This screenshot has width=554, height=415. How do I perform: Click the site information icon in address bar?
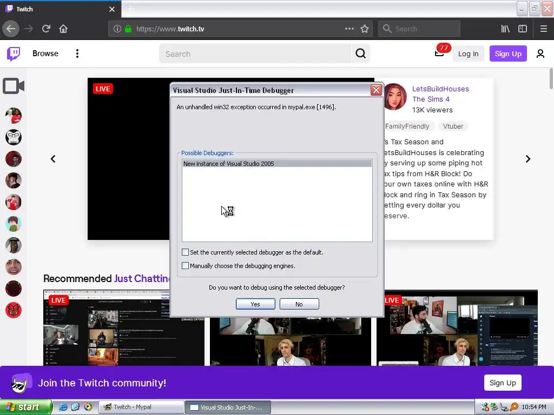117,29
